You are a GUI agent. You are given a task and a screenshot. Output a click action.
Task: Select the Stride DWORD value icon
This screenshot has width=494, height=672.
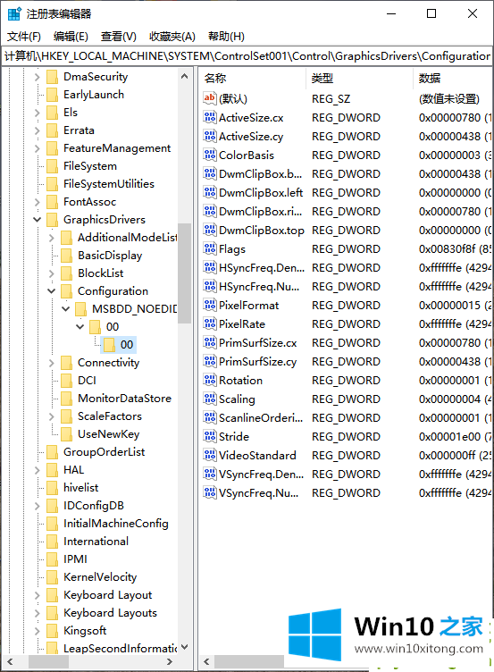click(x=210, y=436)
